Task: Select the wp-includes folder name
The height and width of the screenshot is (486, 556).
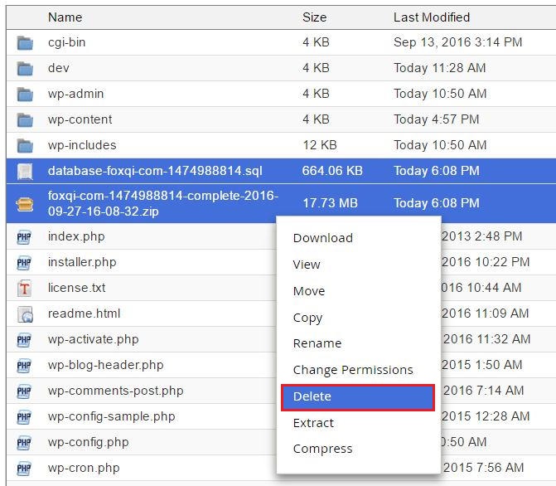Action: [82, 145]
